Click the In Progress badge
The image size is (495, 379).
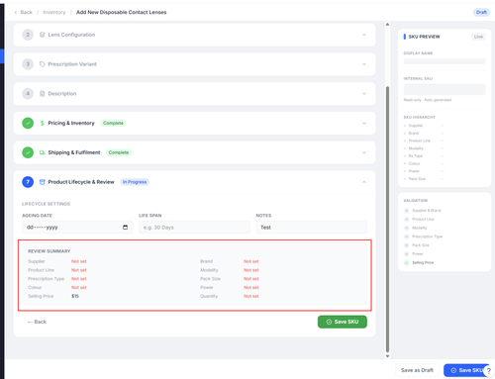(135, 182)
